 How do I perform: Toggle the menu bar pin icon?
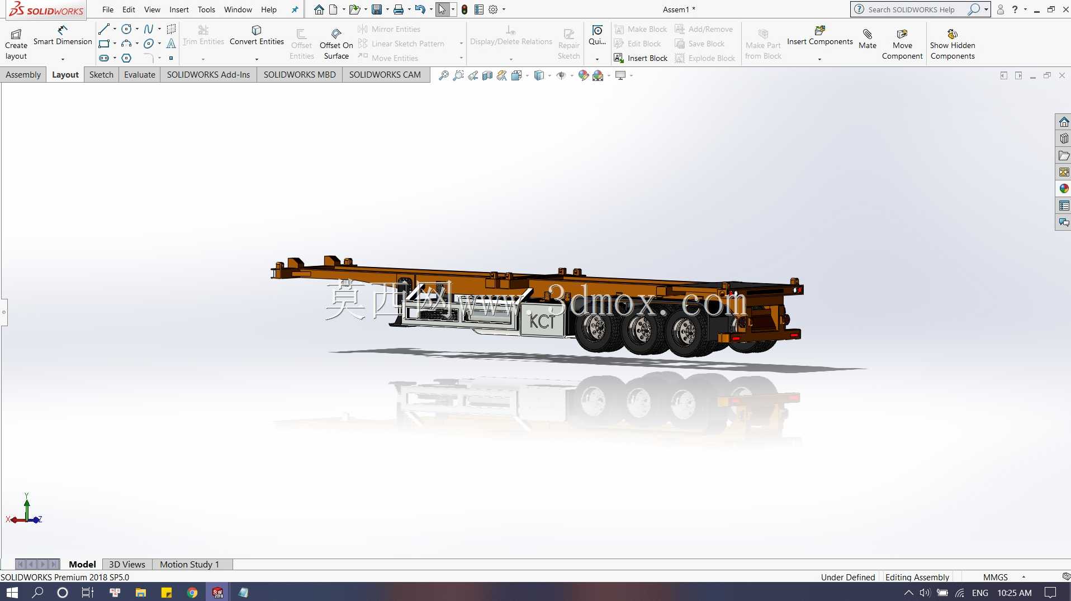tap(295, 9)
